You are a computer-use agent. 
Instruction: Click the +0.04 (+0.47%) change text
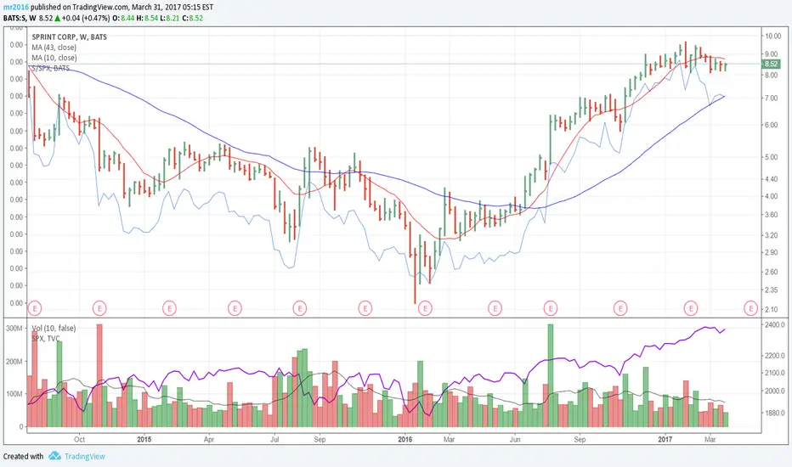tap(86, 18)
